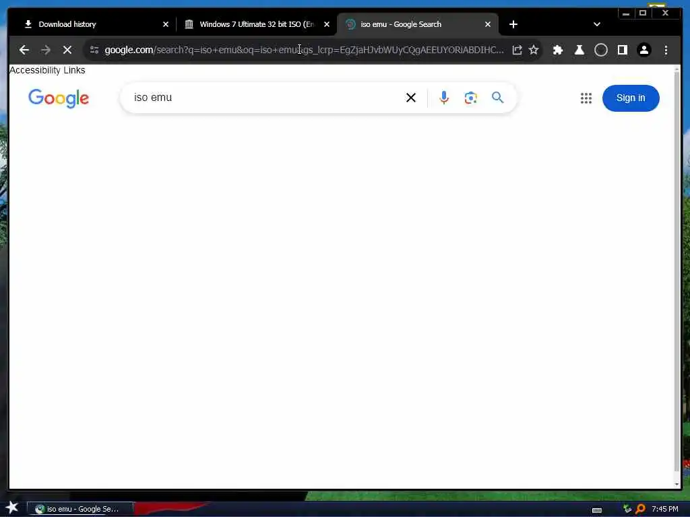Click the 7:45 PM clock
This screenshot has width=690, height=517.
point(665,509)
